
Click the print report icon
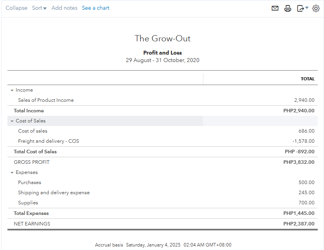click(x=288, y=8)
